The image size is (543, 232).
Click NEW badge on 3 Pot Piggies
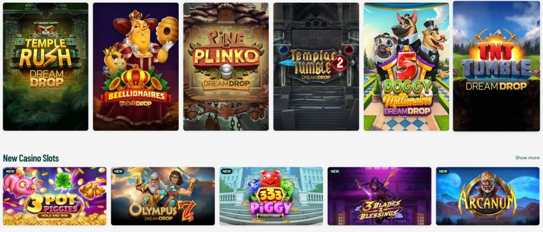tap(11, 171)
